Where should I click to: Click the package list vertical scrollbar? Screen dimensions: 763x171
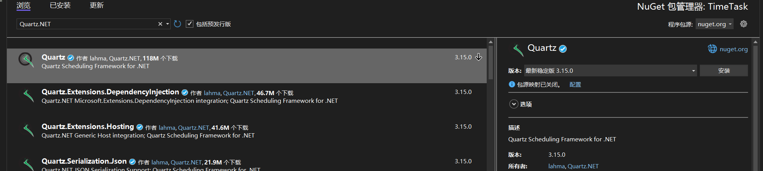[491, 62]
